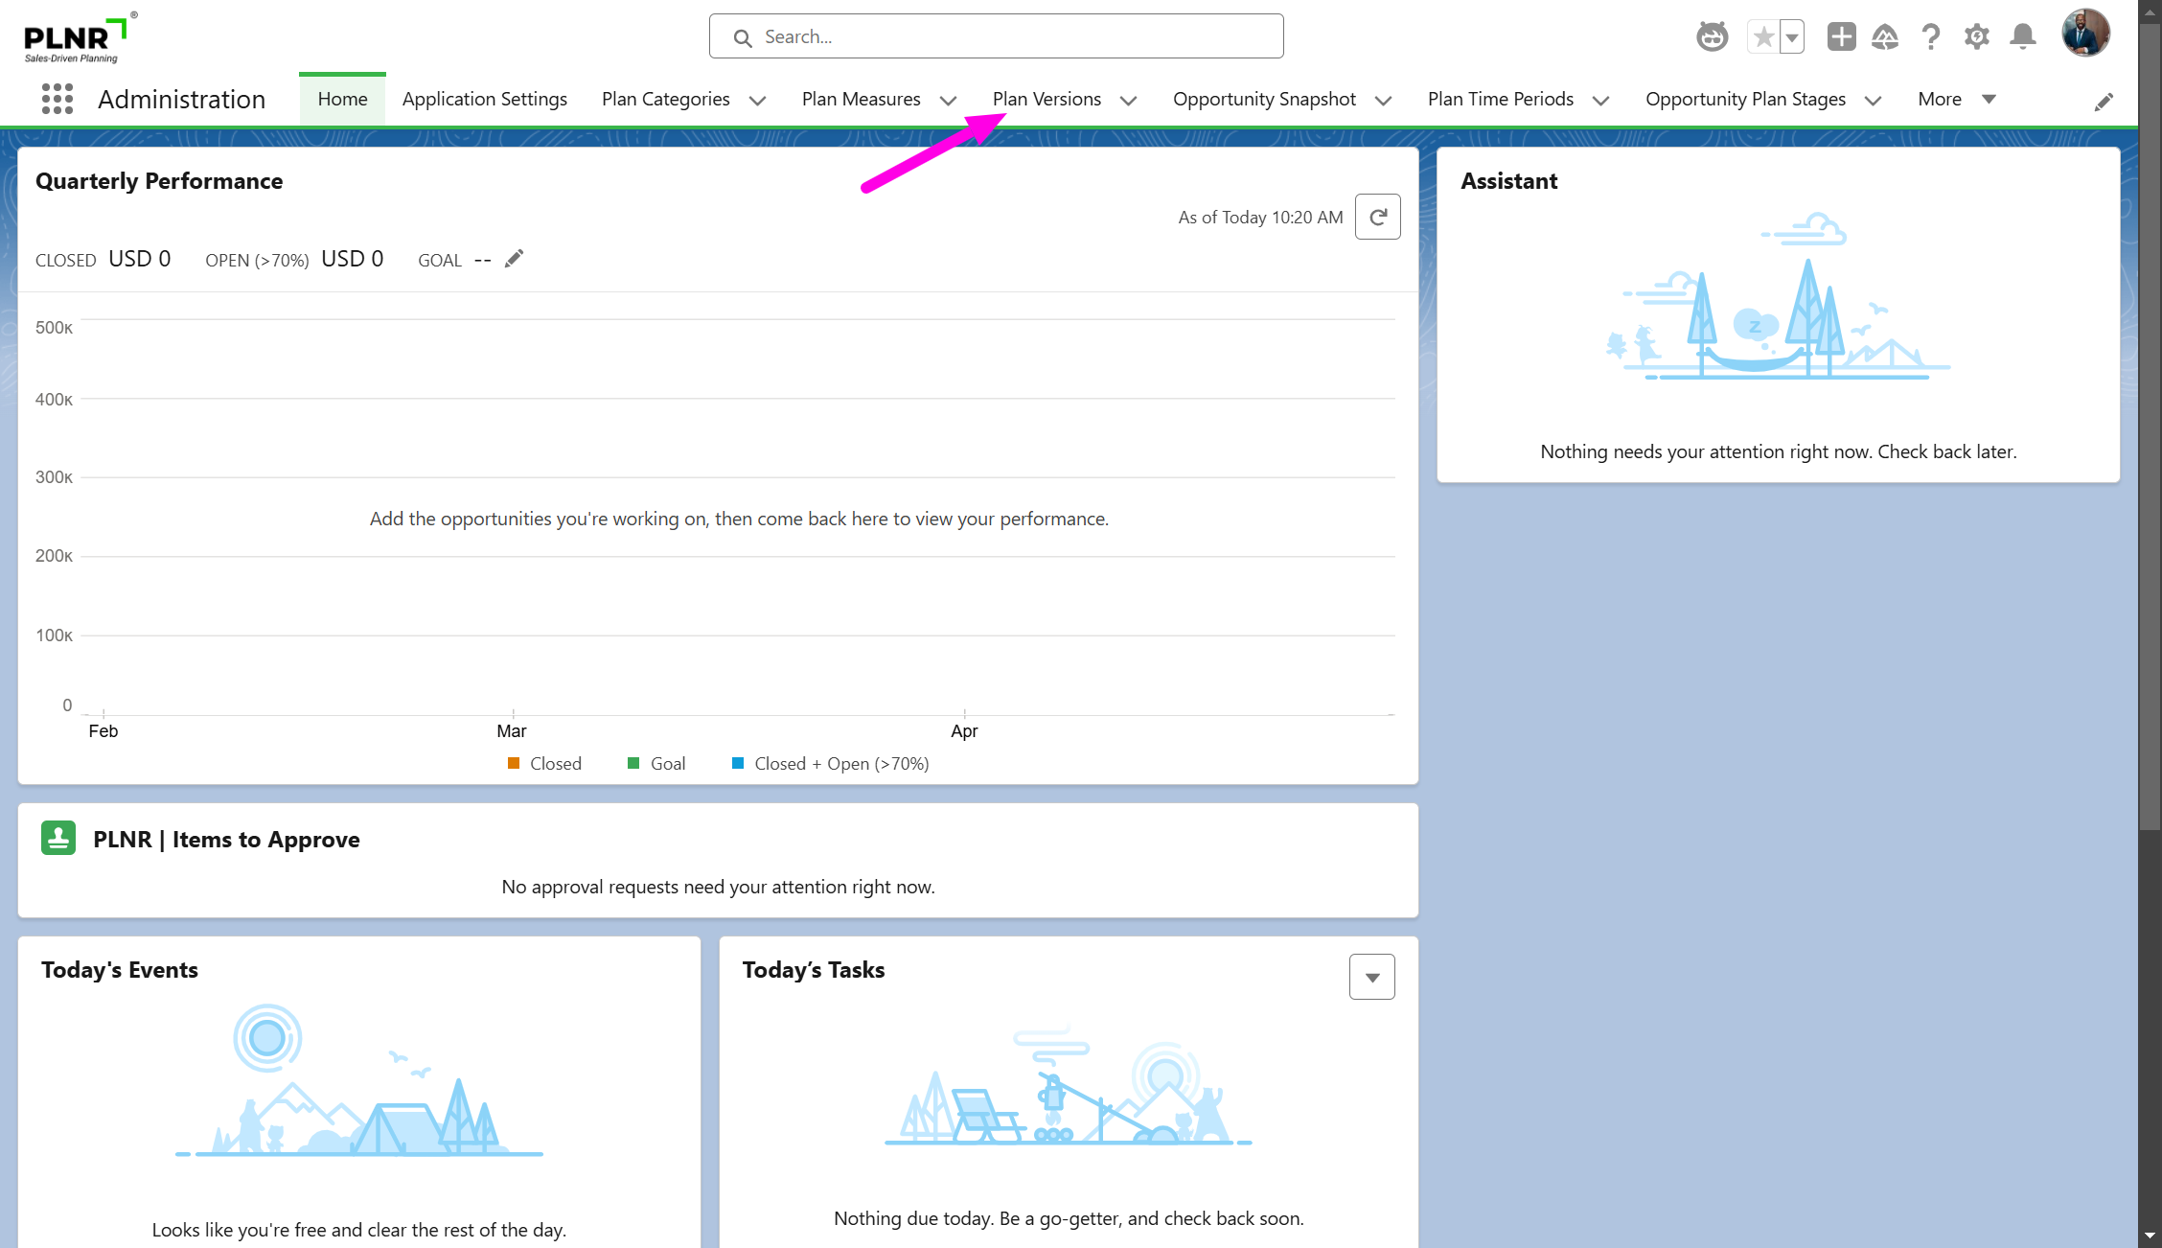
Task: Open Today's Tasks filter dropdown
Action: point(1371,977)
